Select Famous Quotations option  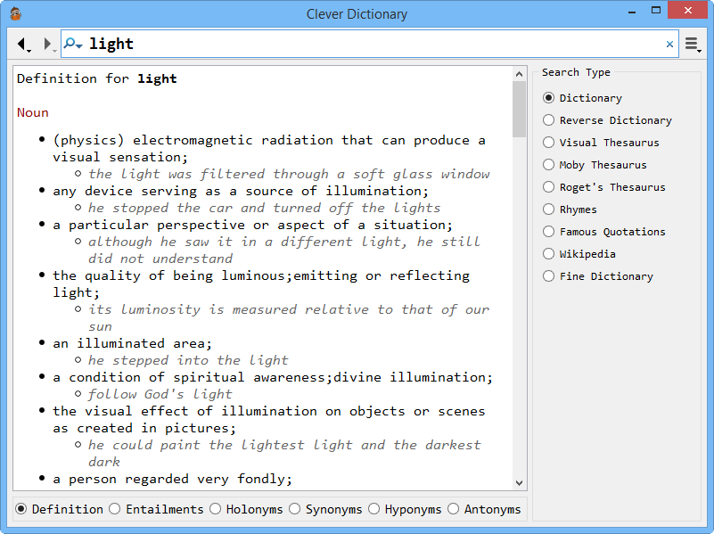coord(604,232)
